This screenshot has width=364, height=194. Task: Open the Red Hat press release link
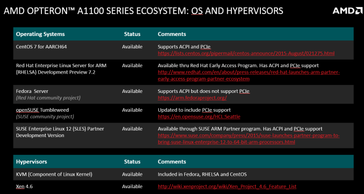click(249, 76)
